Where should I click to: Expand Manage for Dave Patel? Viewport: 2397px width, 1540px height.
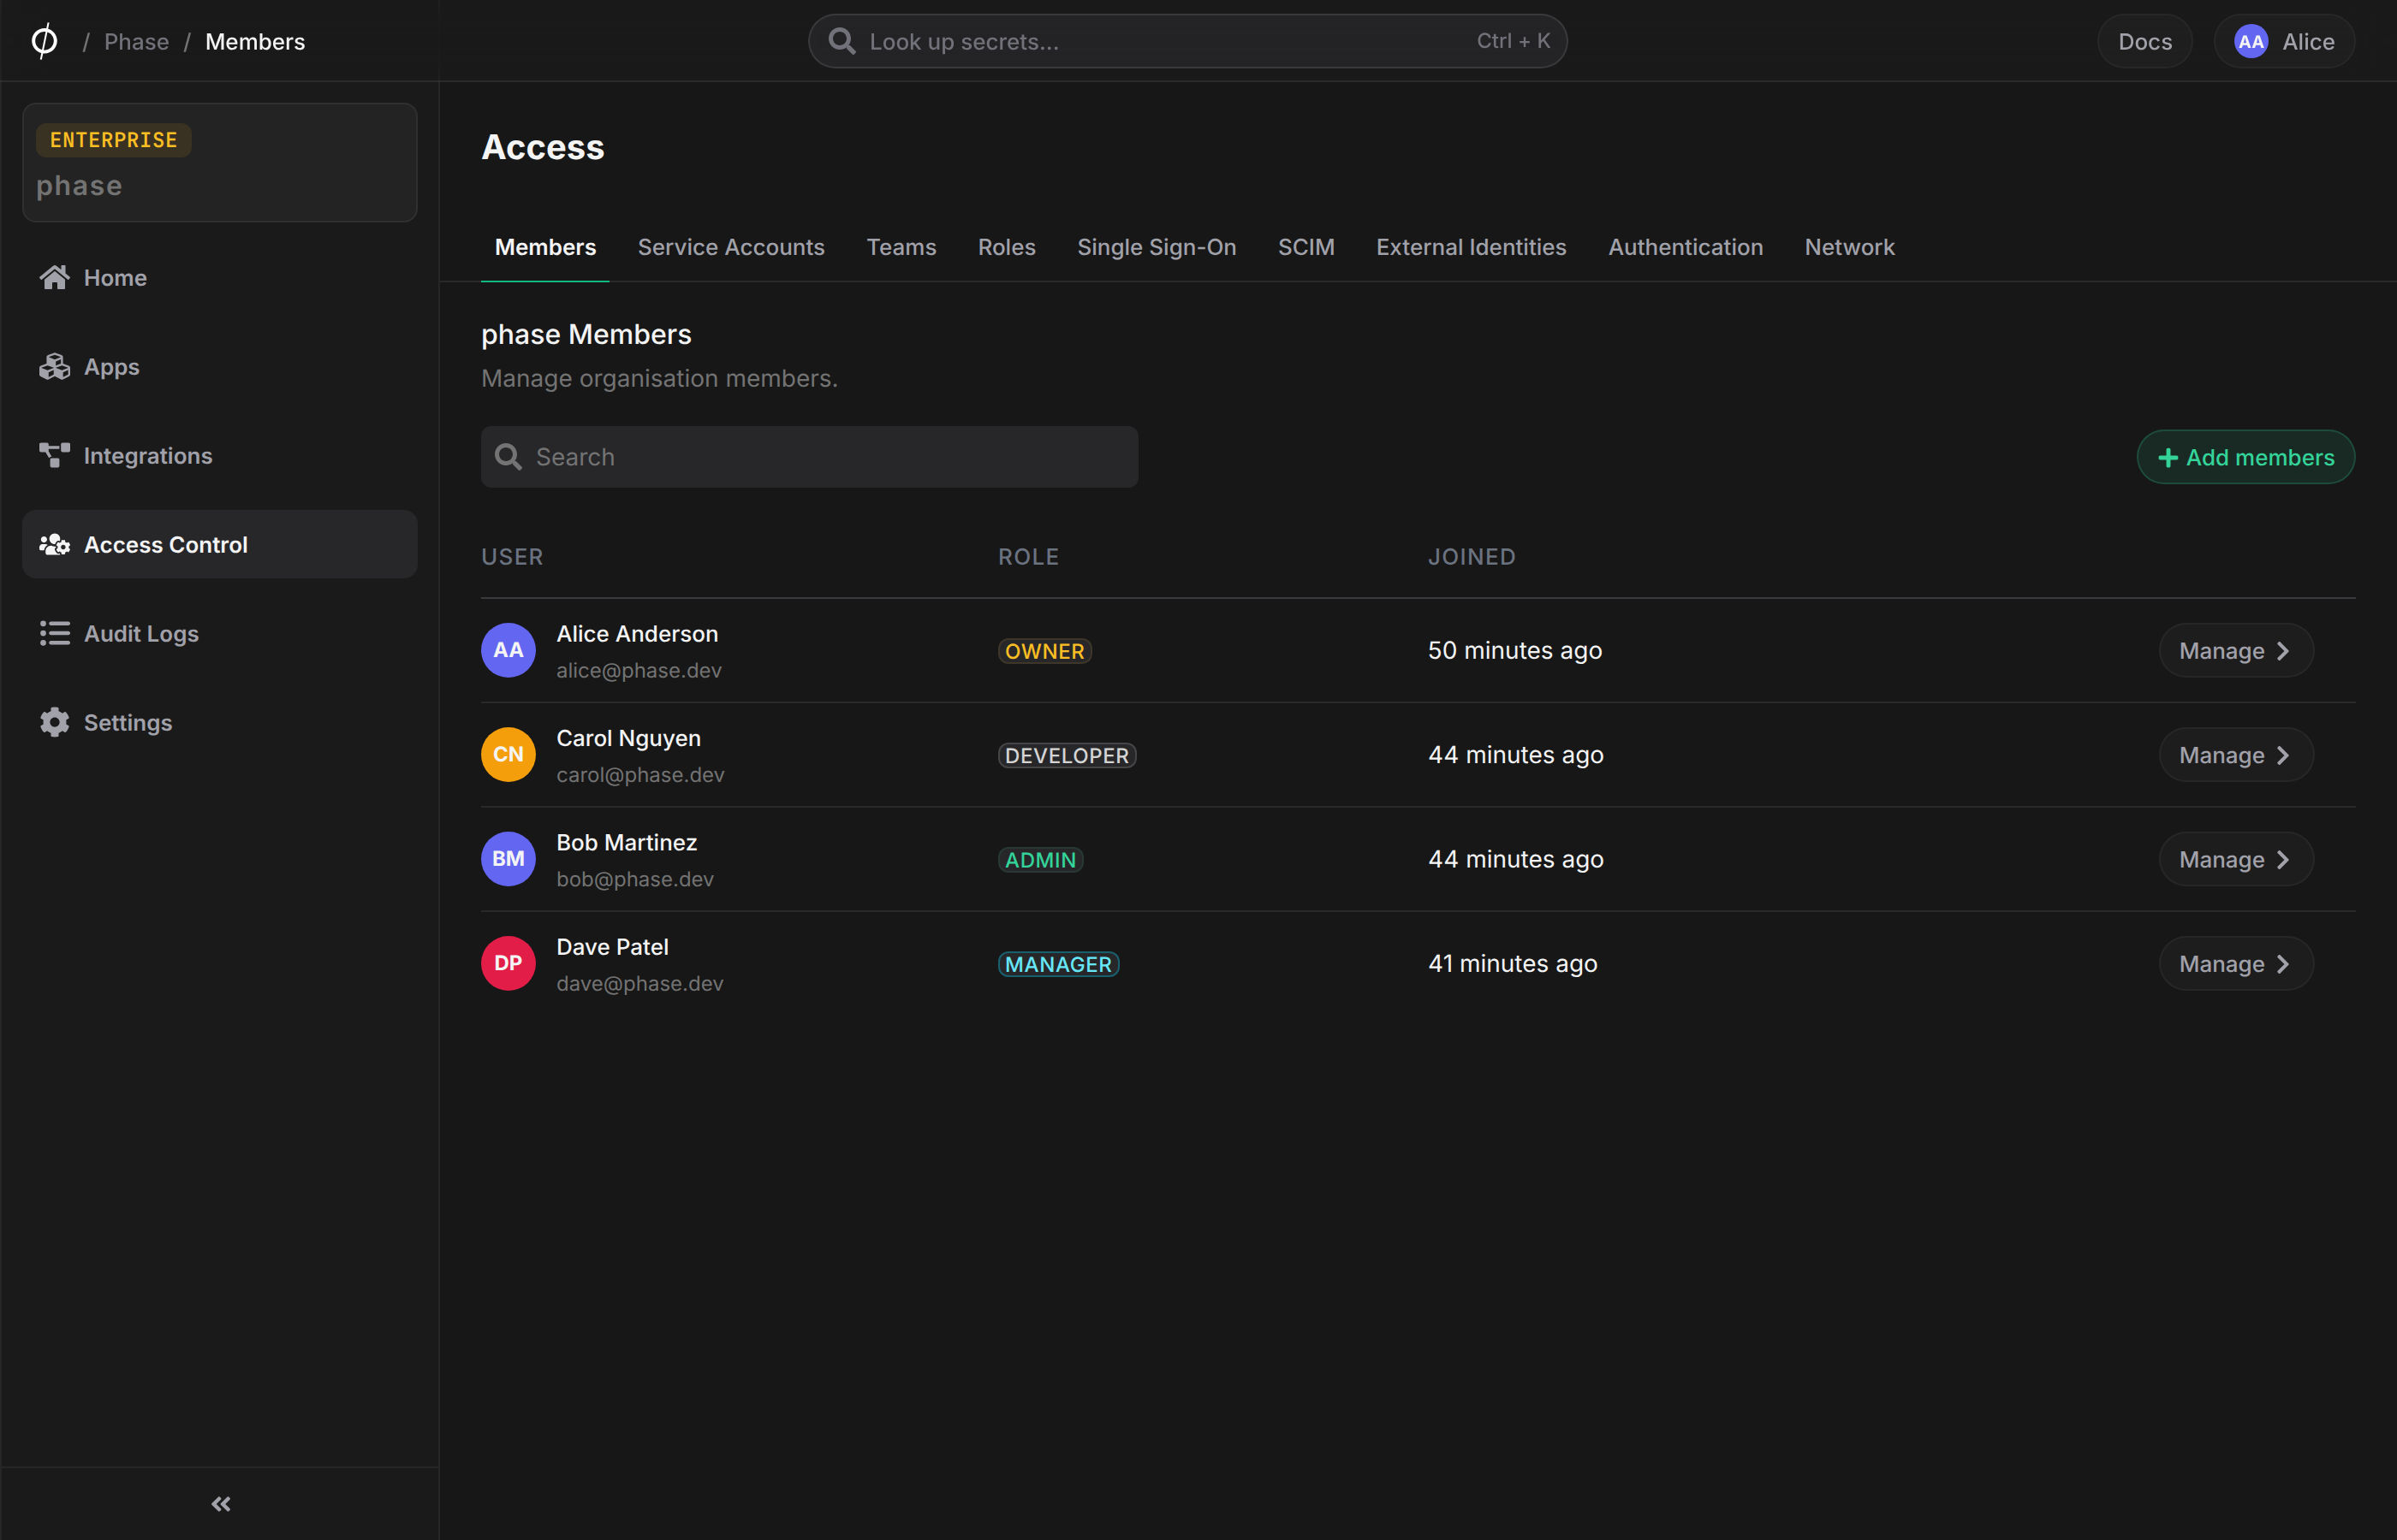pyautogui.click(x=2236, y=964)
